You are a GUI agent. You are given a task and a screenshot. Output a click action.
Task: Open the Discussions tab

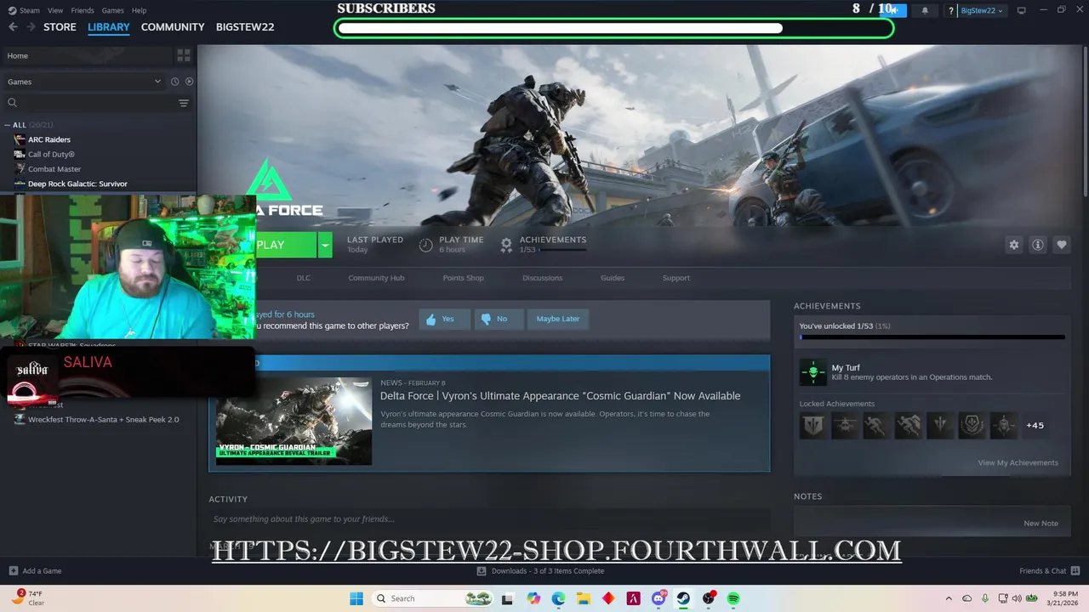tap(542, 278)
